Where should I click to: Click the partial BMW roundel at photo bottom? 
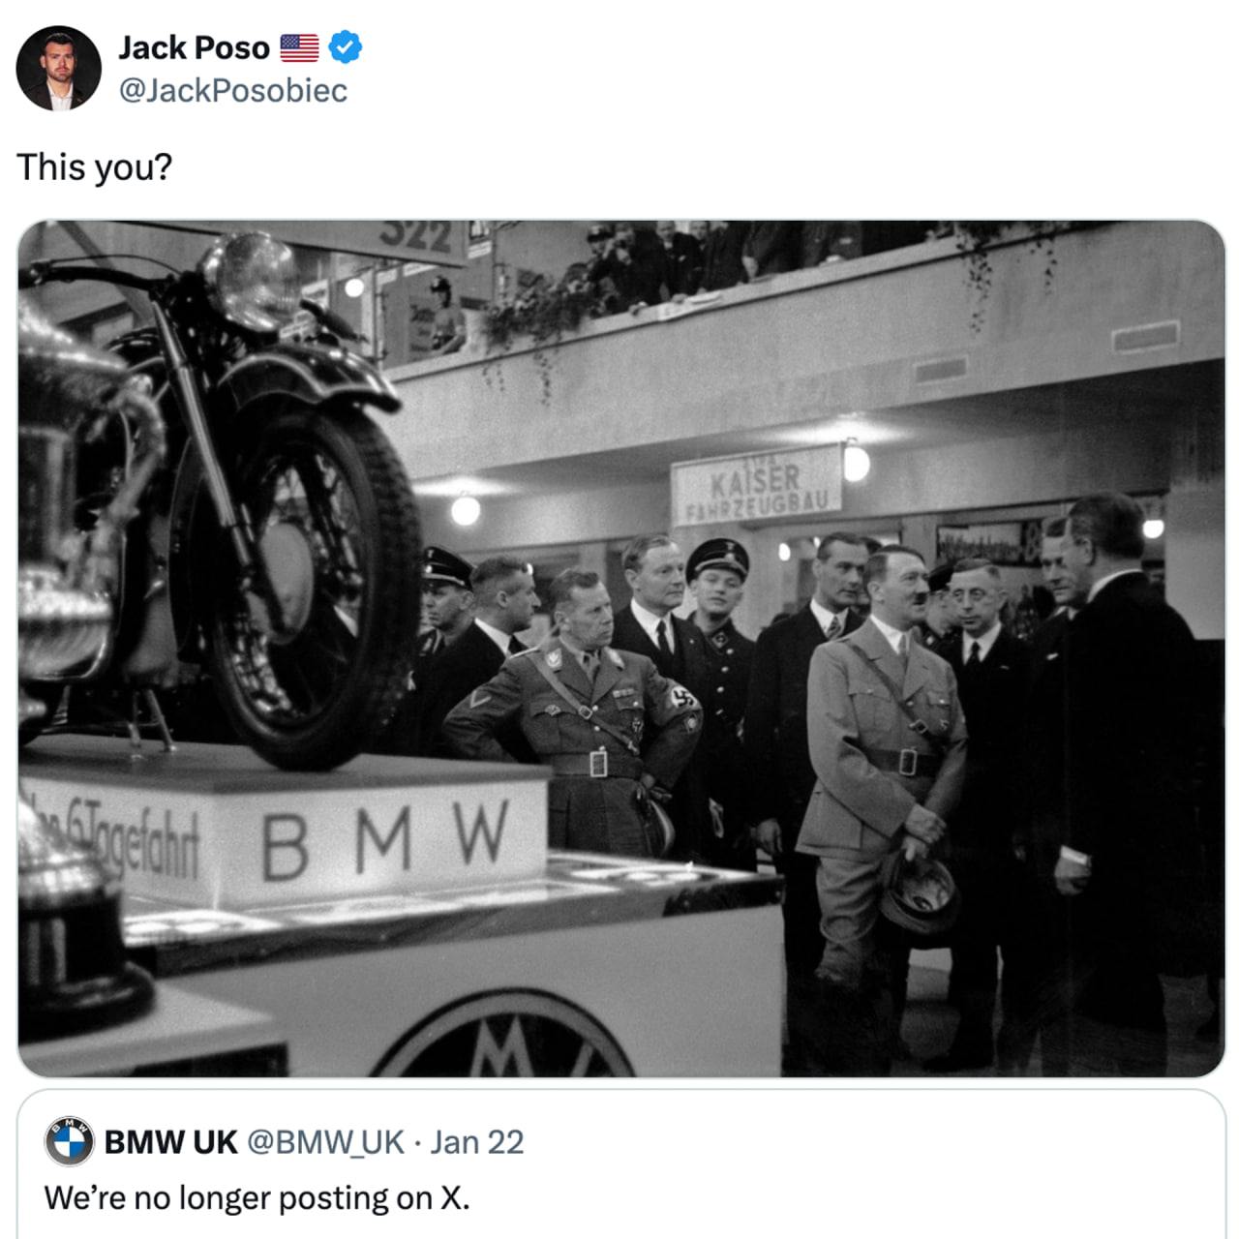pyautogui.click(x=503, y=1034)
